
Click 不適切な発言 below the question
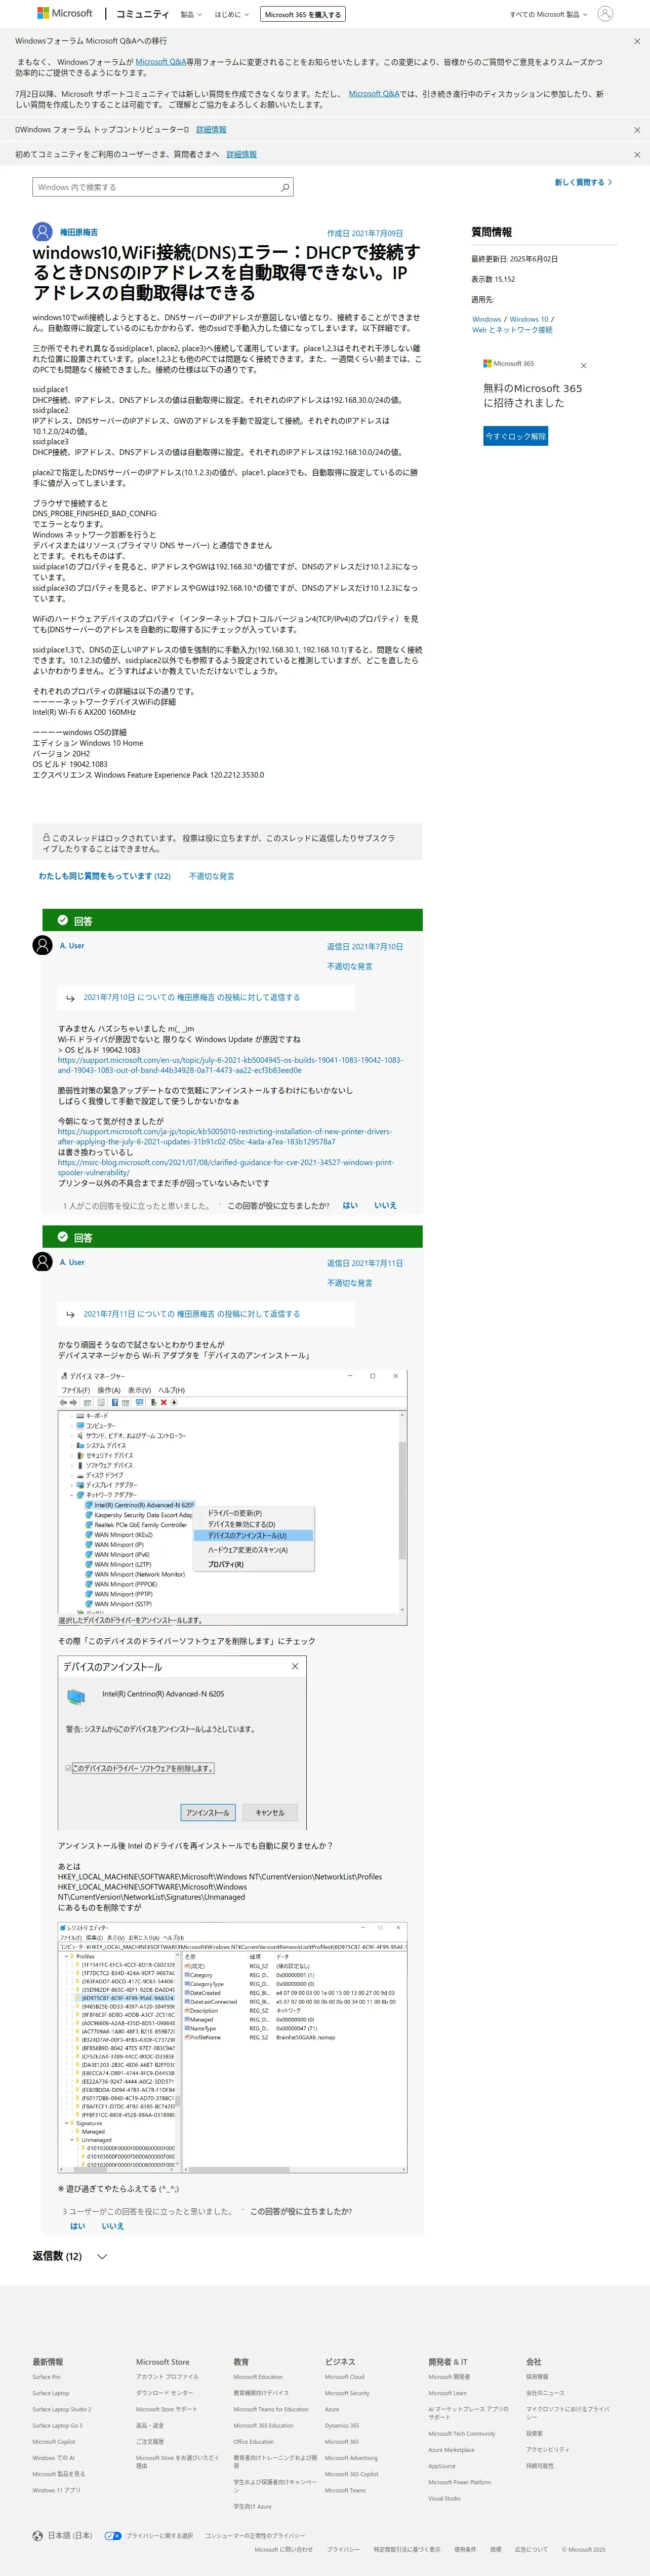pyautogui.click(x=211, y=876)
